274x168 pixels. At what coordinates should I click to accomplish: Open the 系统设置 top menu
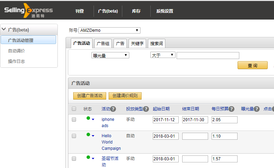[165, 11]
